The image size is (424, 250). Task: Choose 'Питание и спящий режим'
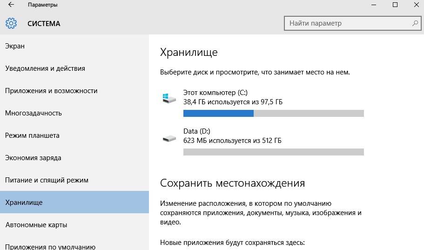tap(47, 180)
